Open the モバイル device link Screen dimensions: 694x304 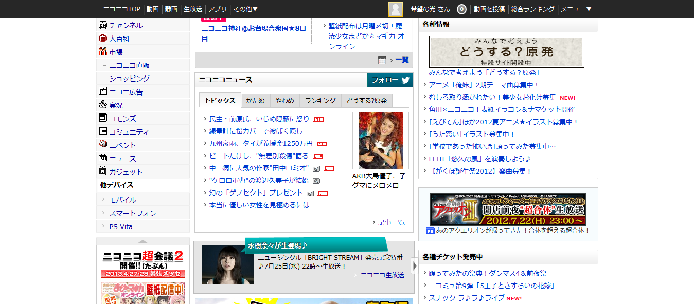122,200
